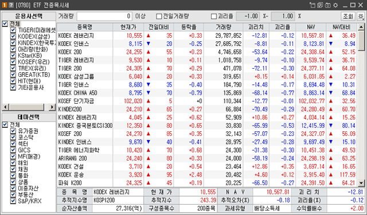Click table scrollbar up arrow
Screen dimensions: 367x215
click(361, 27)
